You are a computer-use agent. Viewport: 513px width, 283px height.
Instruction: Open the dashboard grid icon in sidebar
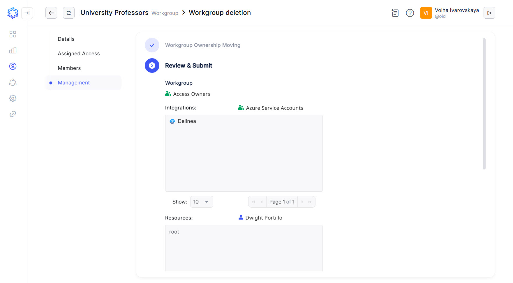pos(13,34)
